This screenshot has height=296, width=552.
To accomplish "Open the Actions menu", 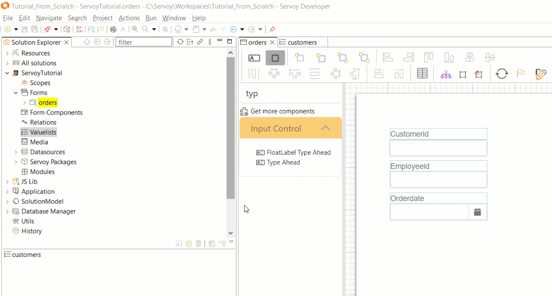I will coord(129,18).
